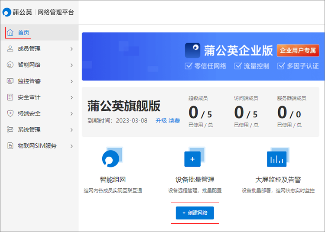Click the 安全审计 document icon
This screenshot has width=325, height=232.
click(10, 97)
